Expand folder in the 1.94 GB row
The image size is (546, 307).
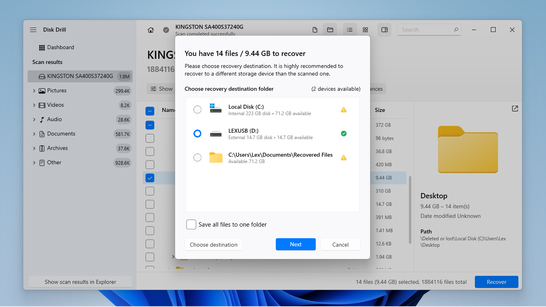173,257
